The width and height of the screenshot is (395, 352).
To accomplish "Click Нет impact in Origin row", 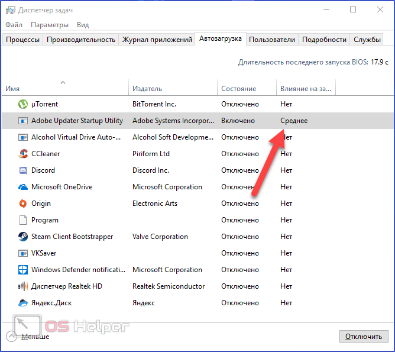I will click(x=286, y=204).
